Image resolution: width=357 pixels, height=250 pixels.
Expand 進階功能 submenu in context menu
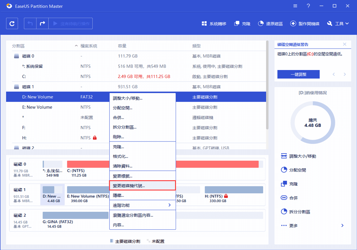click(142, 205)
